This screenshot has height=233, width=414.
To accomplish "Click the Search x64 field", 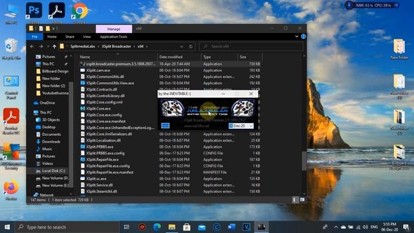I will pos(251,47).
